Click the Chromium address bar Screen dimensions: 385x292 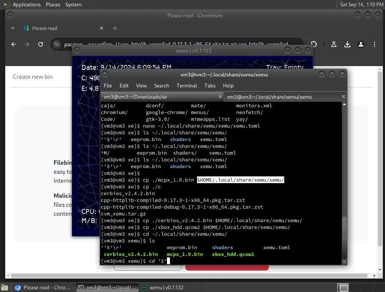coord(176,44)
